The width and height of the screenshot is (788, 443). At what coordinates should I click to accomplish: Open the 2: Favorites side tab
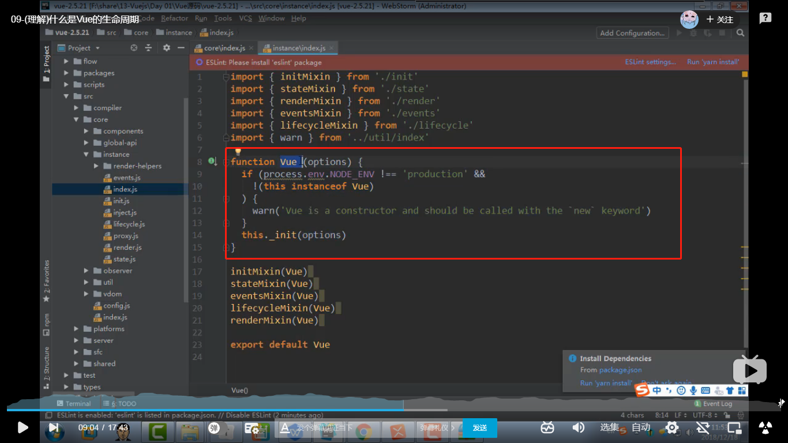tap(46, 280)
